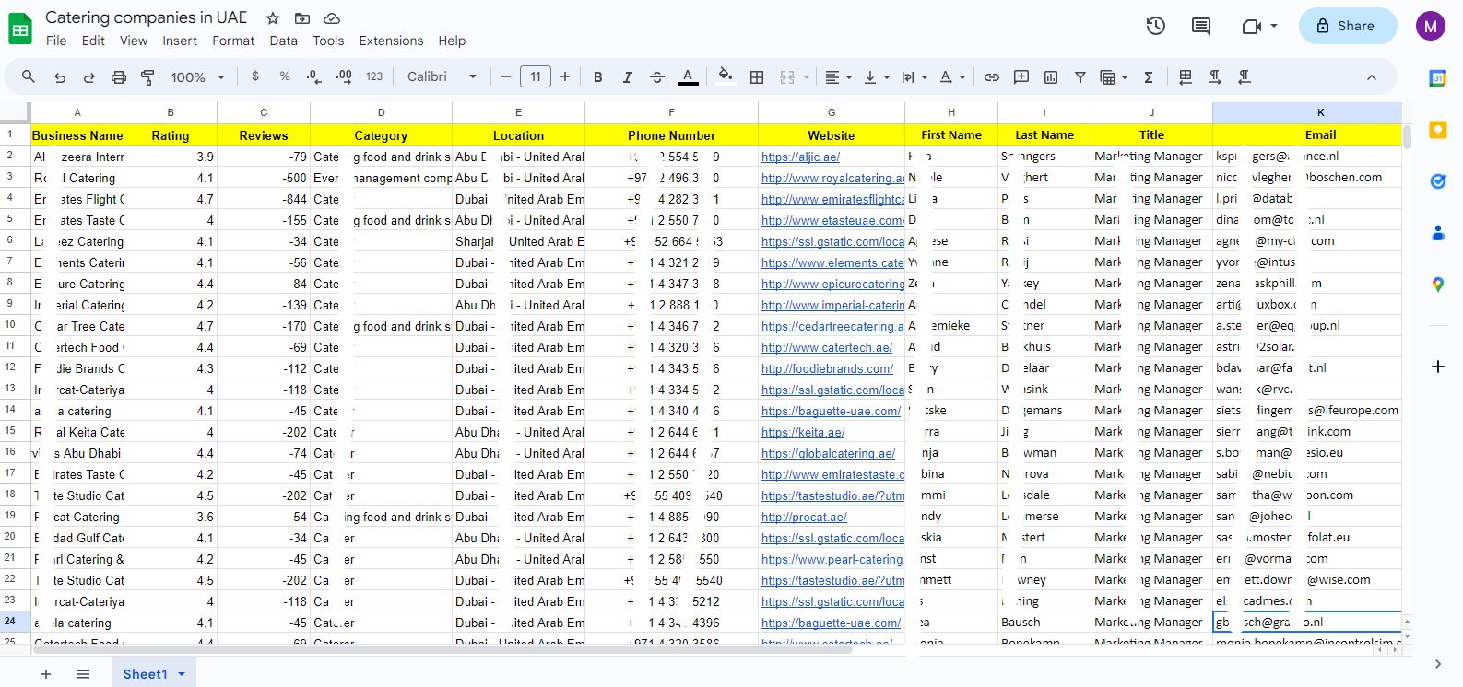Move document using folder icon

point(302,18)
